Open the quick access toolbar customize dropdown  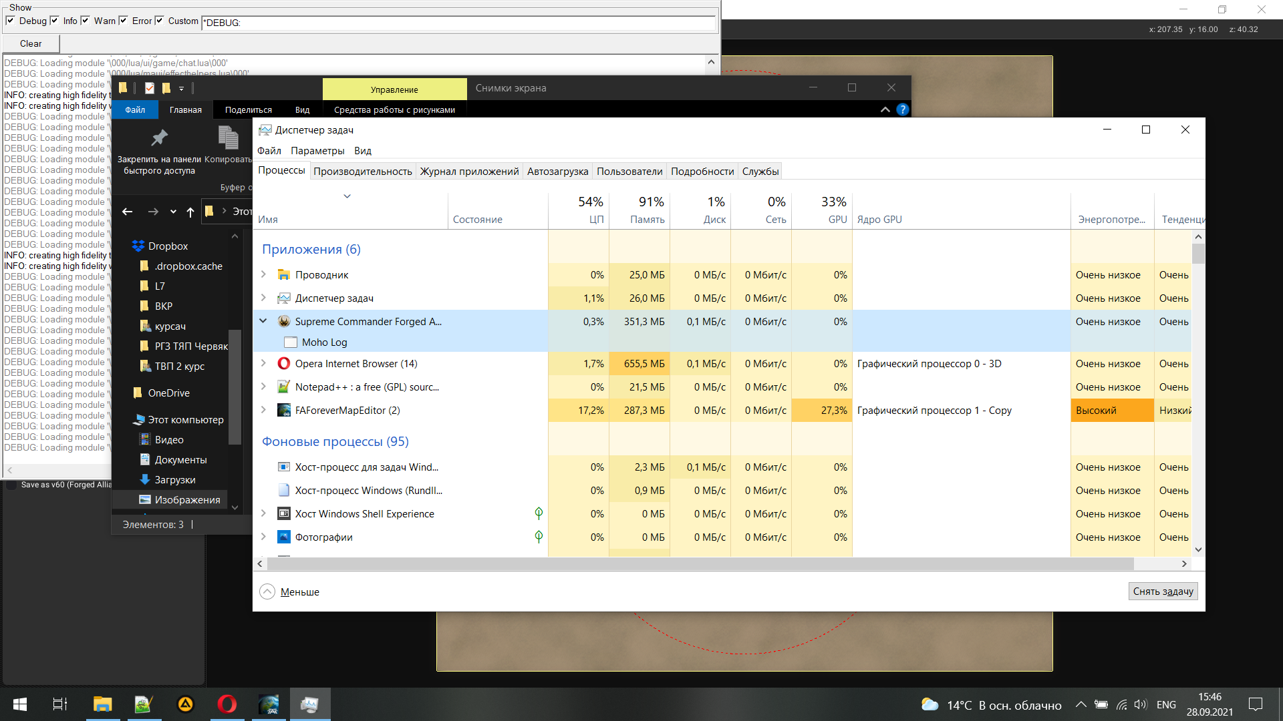pyautogui.click(x=181, y=88)
